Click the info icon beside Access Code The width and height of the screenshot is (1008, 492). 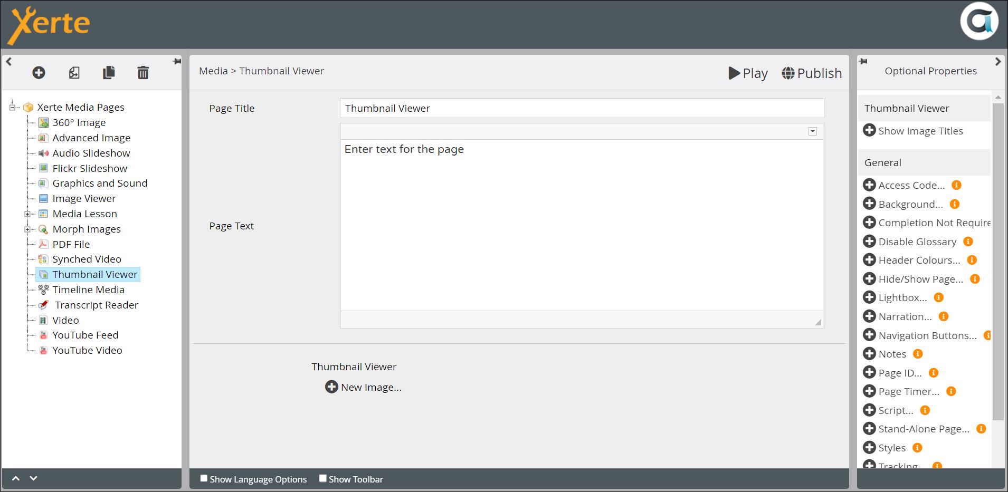tap(956, 185)
